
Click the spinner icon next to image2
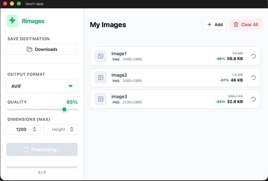click(253, 78)
